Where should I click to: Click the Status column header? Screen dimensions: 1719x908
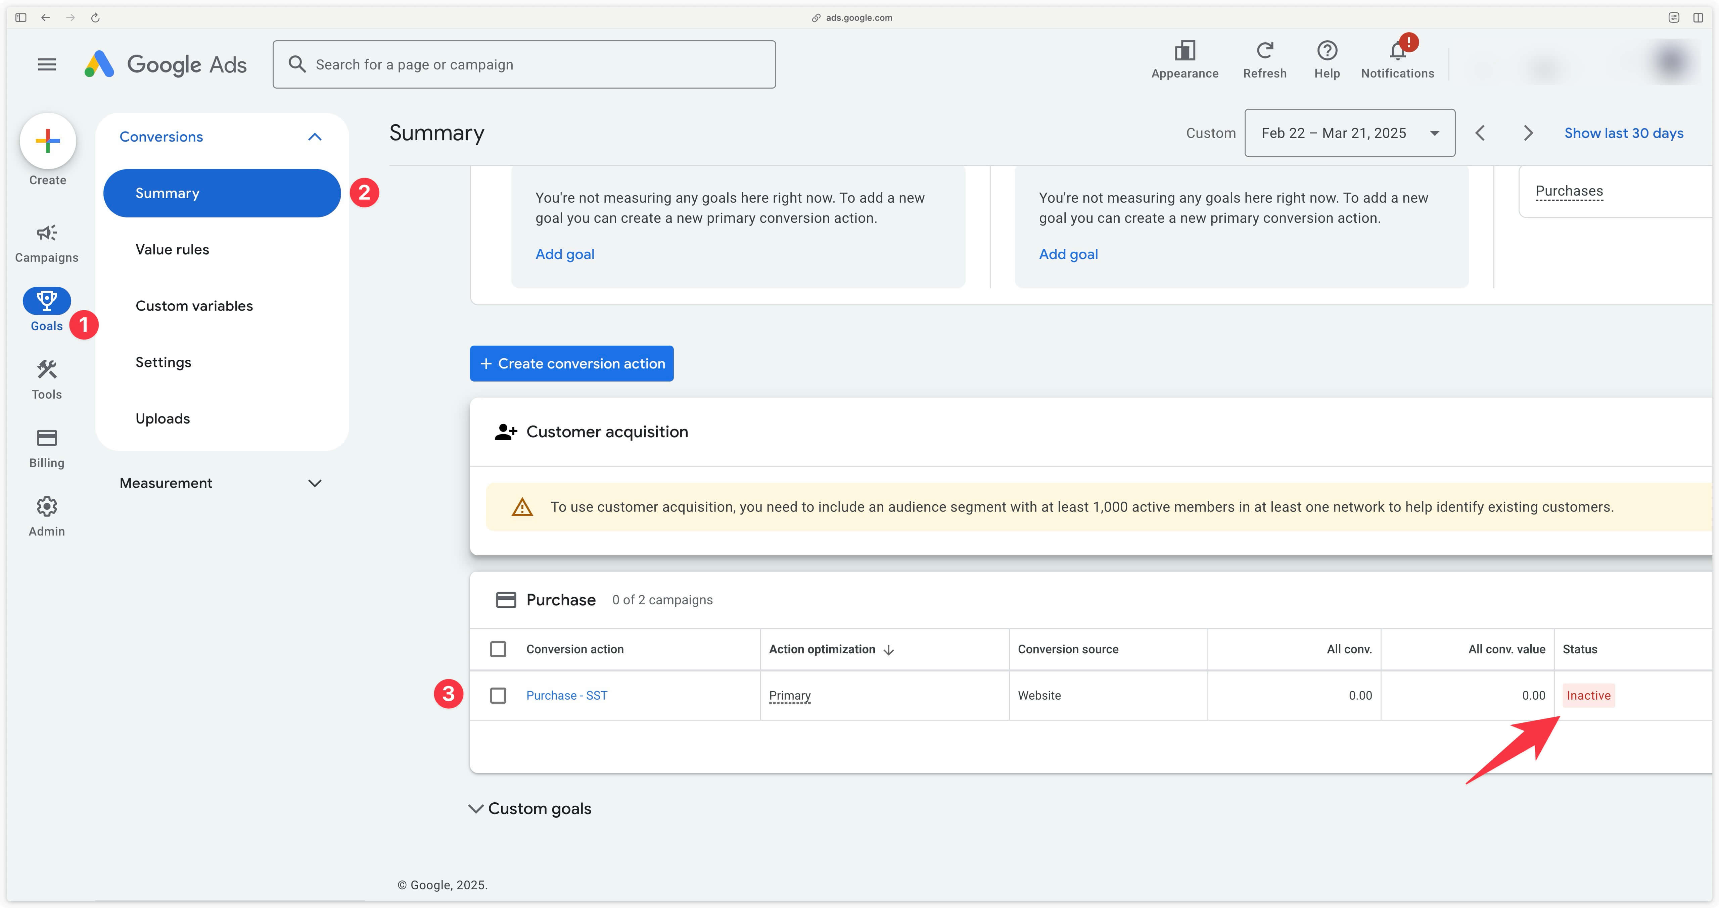point(1580,649)
